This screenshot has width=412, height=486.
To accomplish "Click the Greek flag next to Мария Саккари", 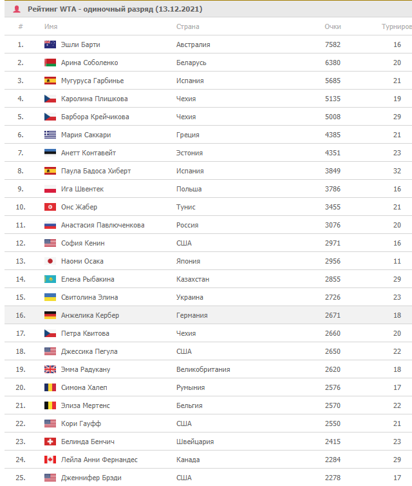I will tap(50, 135).
